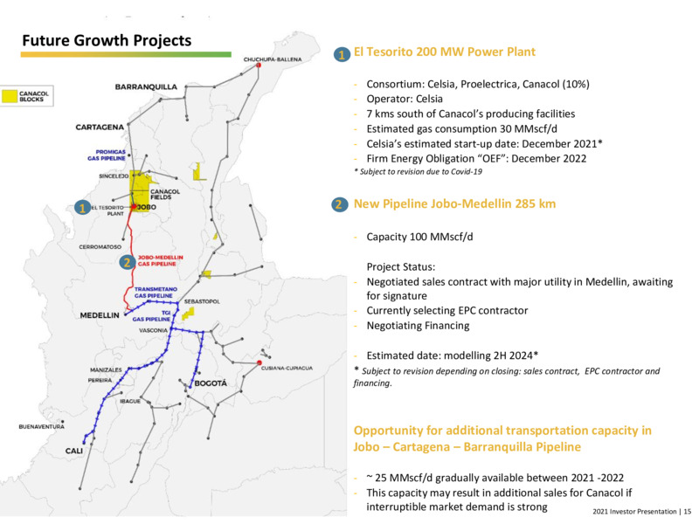Click the 'SINCELEJO' map label
The height and width of the screenshot is (524, 699).
(114, 176)
